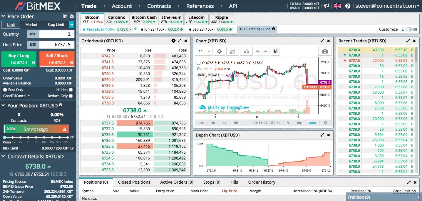The width and height of the screenshot is (422, 201).
Task: Expand the Positions panel to fullscreen
Action: click(409, 182)
